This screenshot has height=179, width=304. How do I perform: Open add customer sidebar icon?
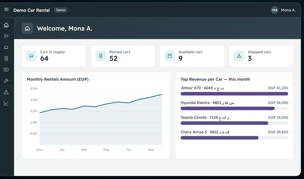[x=6, y=36]
